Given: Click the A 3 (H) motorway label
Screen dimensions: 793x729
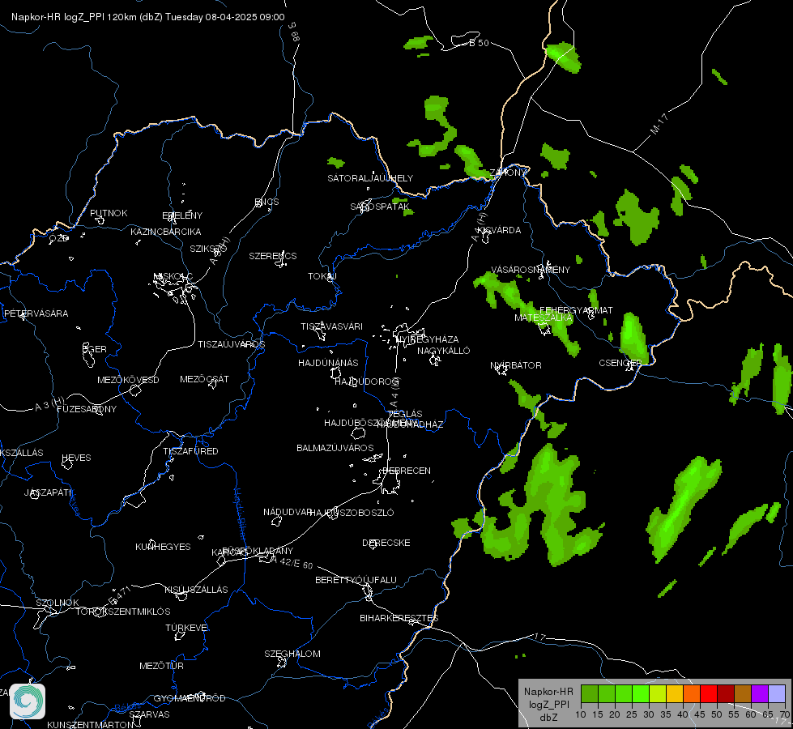Looking at the screenshot, I should (x=49, y=404).
